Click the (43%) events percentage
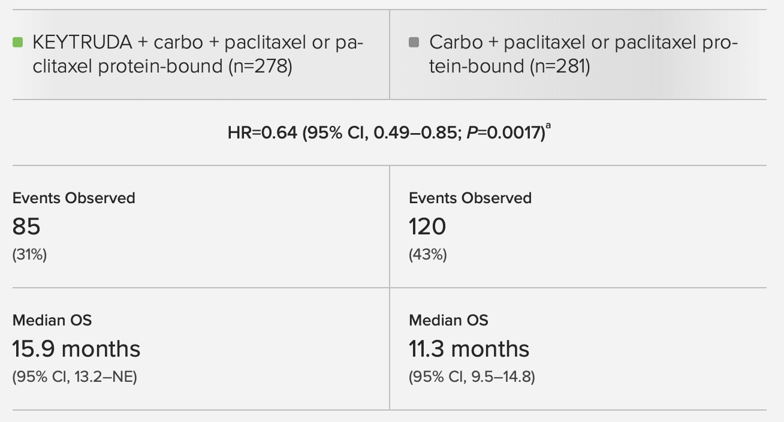Screen dimensions: 784x422 pos(427,255)
